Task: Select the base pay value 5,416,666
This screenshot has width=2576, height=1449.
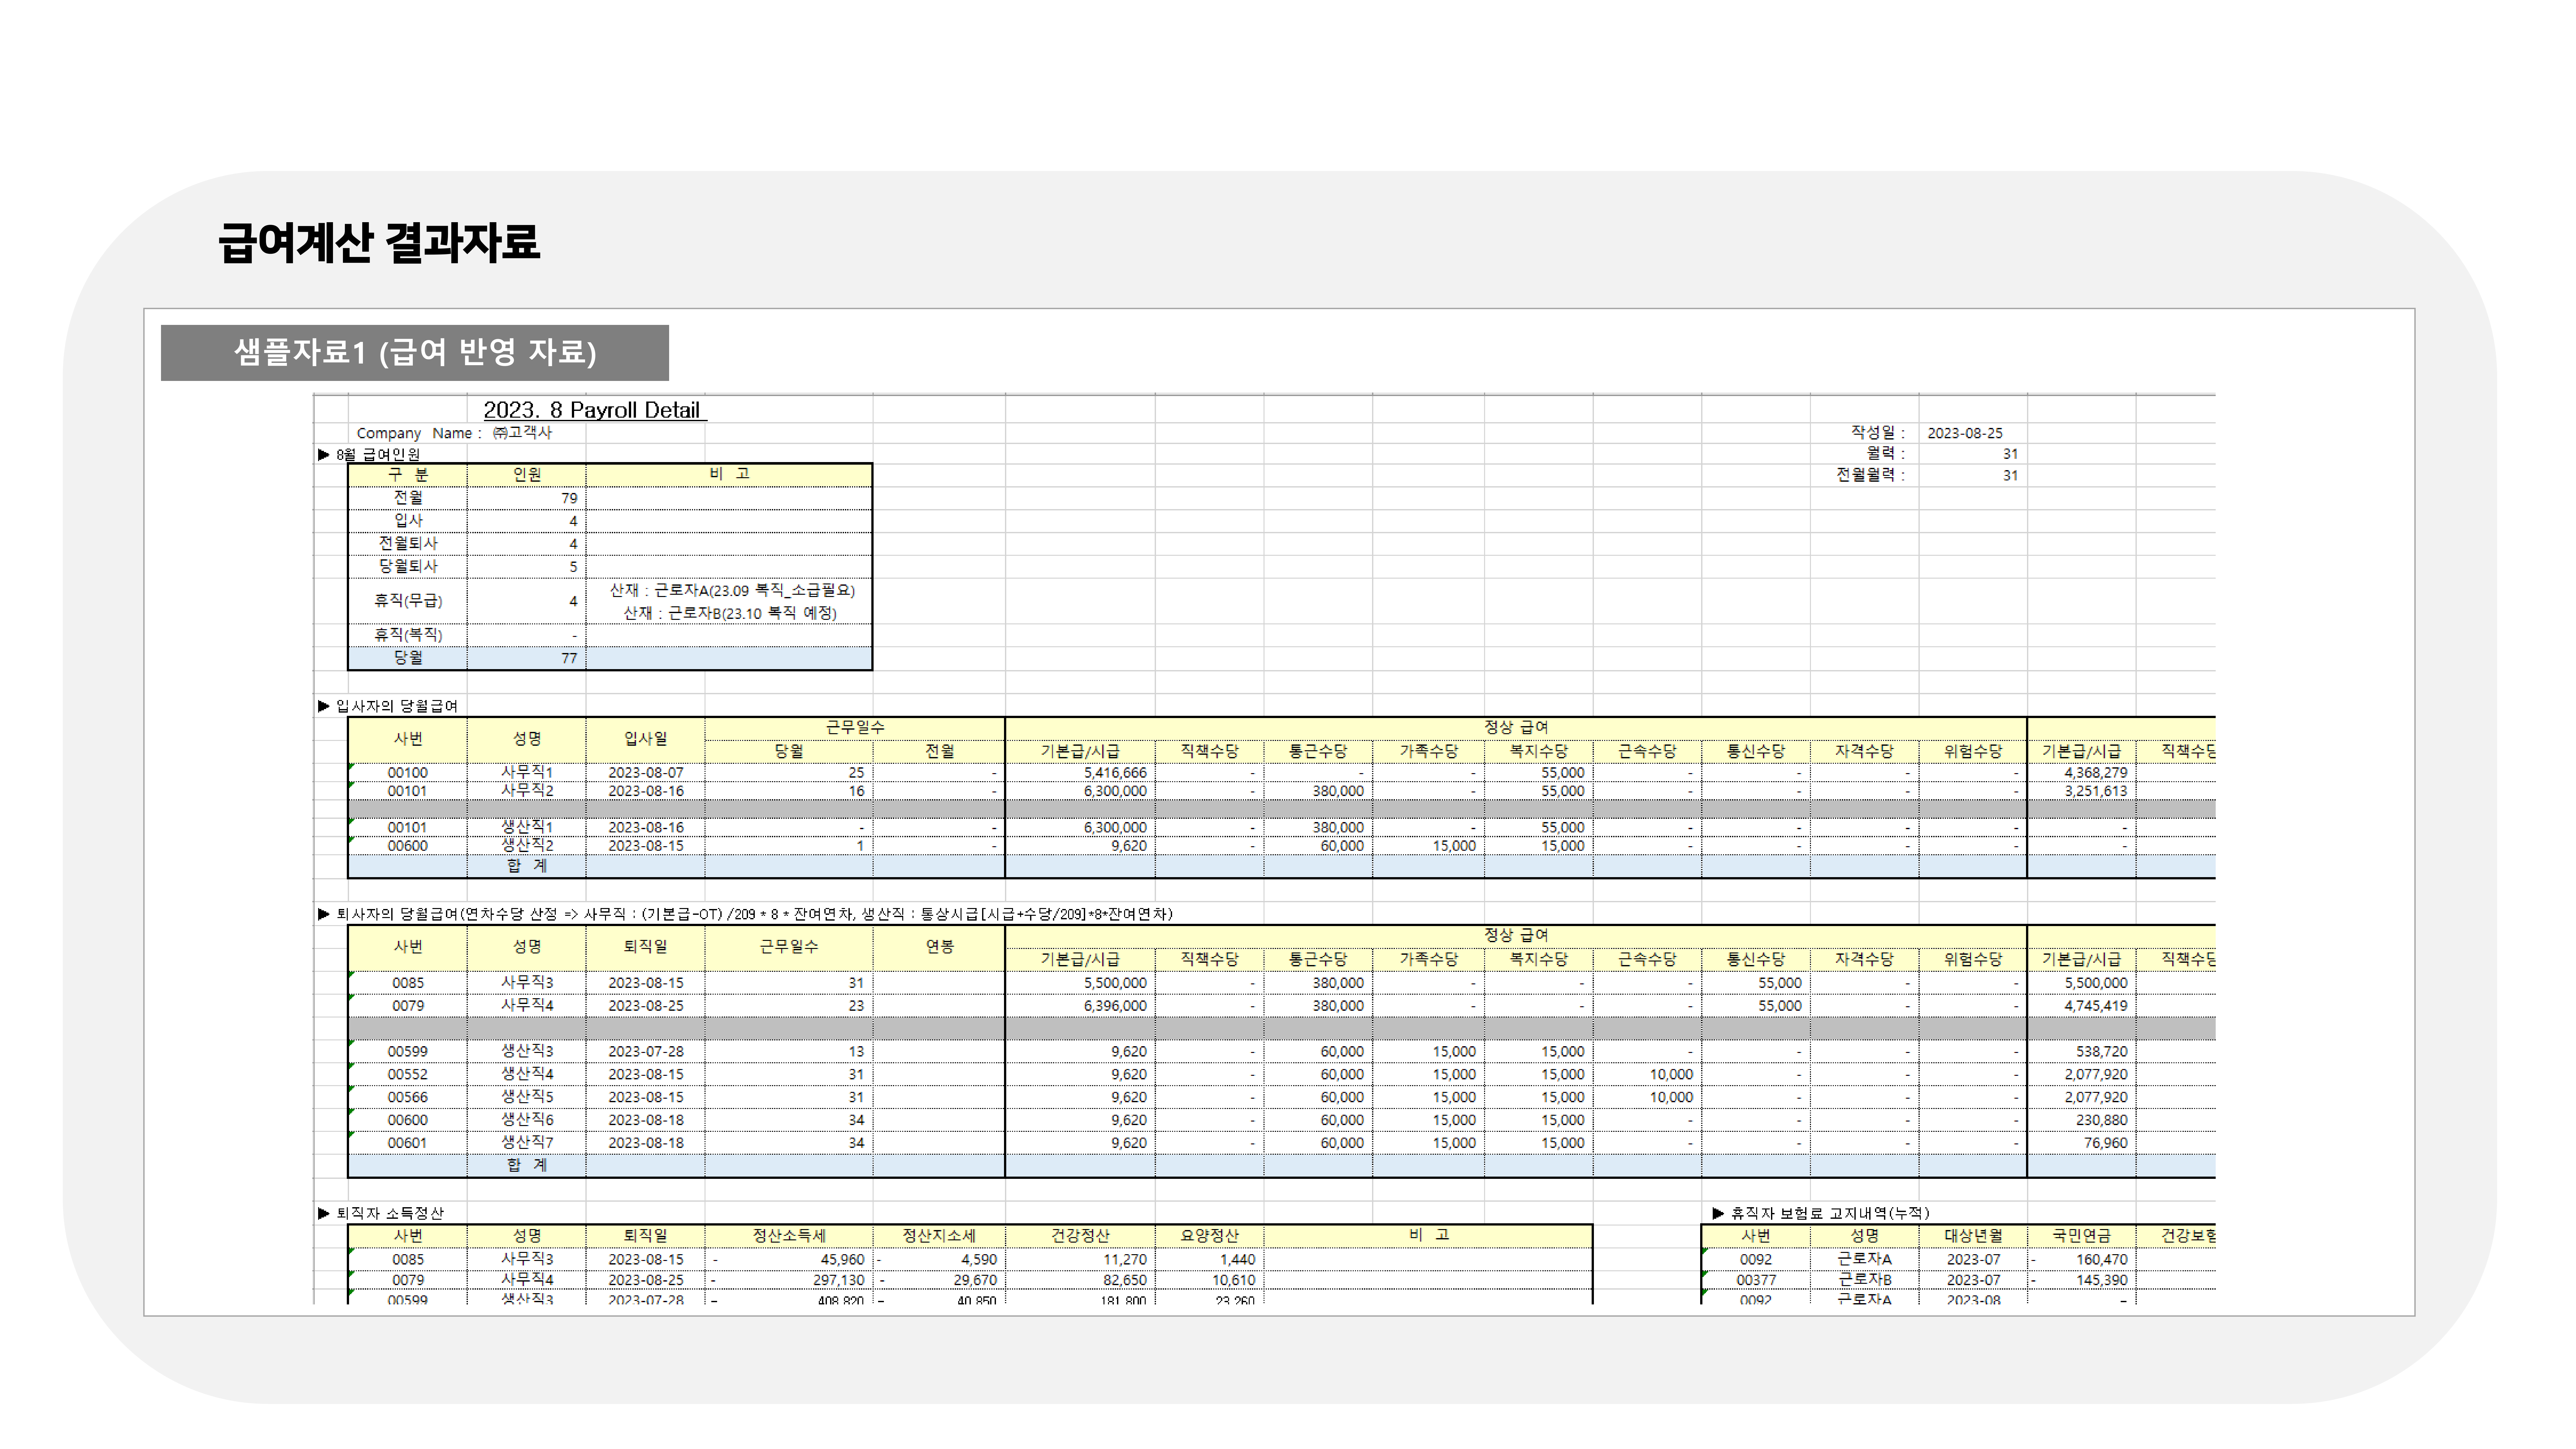Action: [x=1115, y=773]
